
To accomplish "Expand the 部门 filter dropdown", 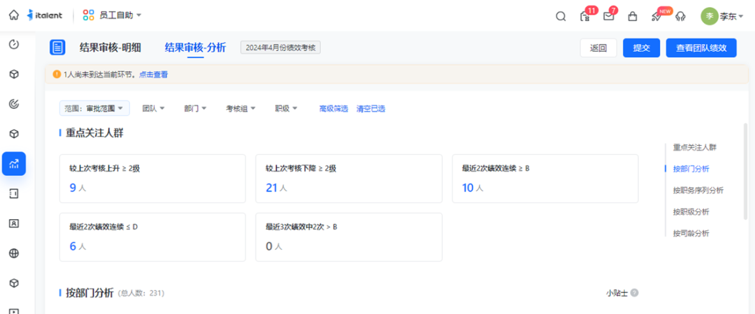I will coord(195,108).
